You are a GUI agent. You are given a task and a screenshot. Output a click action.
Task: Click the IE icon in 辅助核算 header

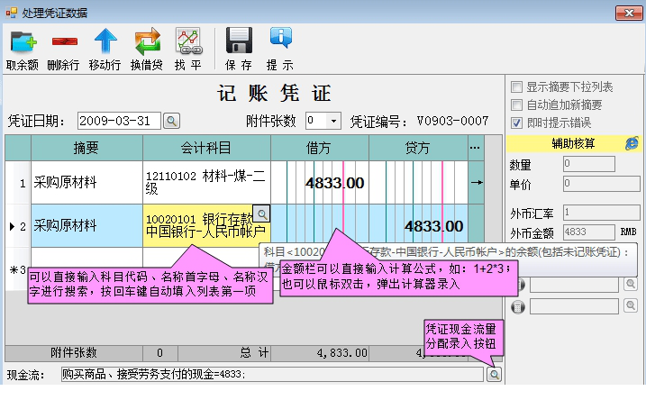tap(632, 143)
